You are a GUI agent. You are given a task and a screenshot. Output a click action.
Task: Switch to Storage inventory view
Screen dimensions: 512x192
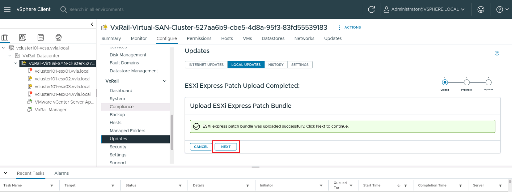point(40,37)
